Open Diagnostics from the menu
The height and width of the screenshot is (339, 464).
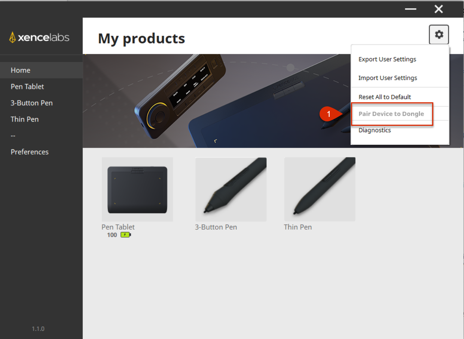[375, 130]
